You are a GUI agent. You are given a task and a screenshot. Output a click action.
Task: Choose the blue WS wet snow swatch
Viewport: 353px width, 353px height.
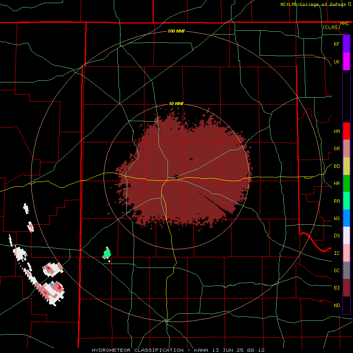coord(346,218)
